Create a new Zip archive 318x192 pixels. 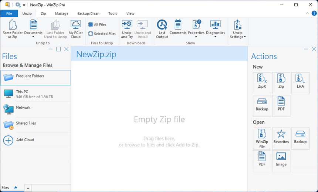point(281,83)
